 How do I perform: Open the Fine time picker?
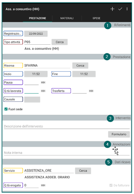coord(84,74)
